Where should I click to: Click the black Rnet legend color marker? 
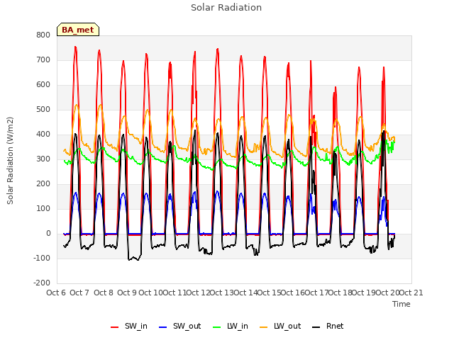[x=316, y=327]
